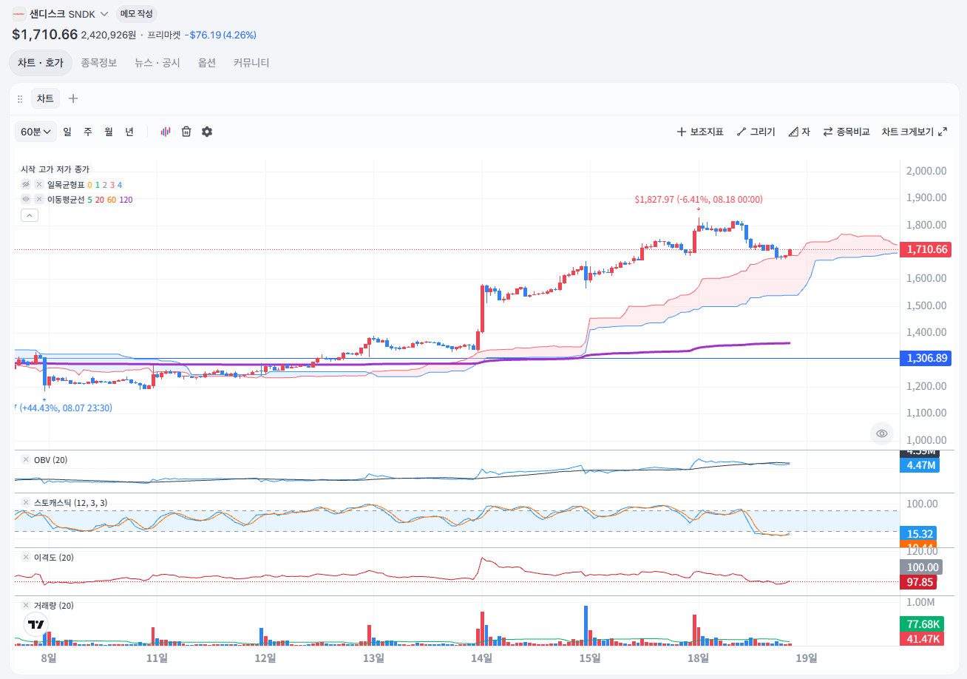Click the 메모 작성 button
Screen dimensions: 967x679
tap(137, 14)
